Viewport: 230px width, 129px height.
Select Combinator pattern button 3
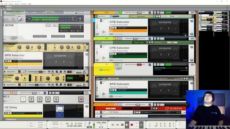click(40, 99)
